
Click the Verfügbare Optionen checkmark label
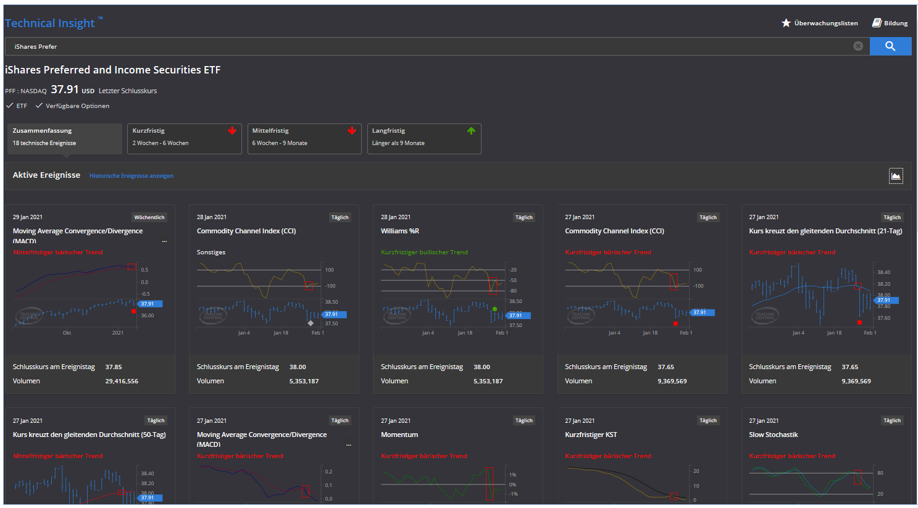(x=72, y=106)
